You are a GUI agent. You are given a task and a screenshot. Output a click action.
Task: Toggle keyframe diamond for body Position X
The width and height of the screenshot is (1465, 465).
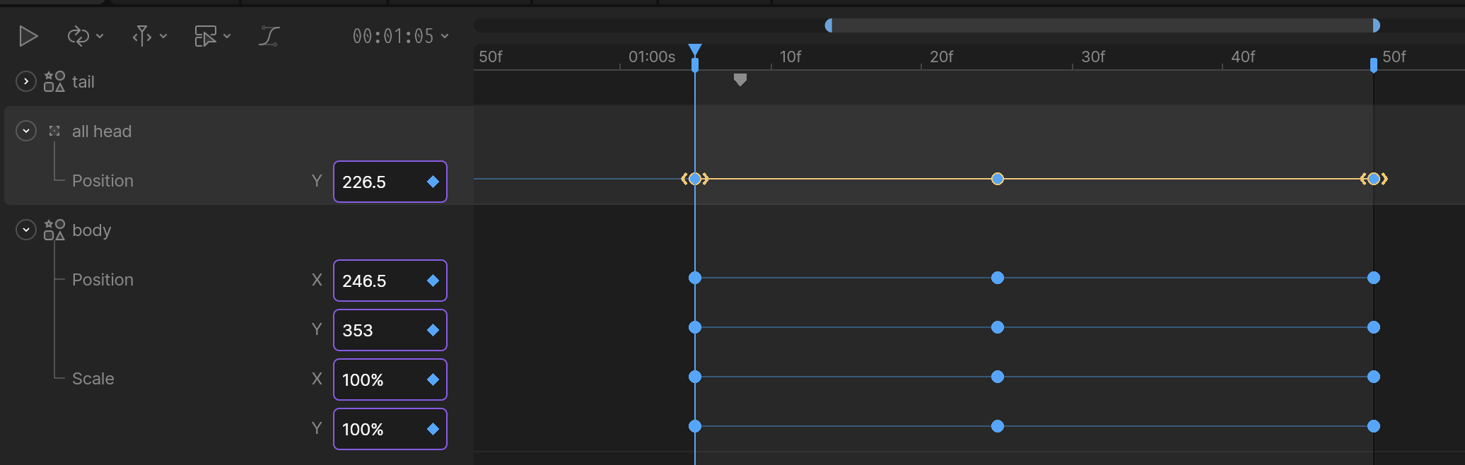[433, 281]
